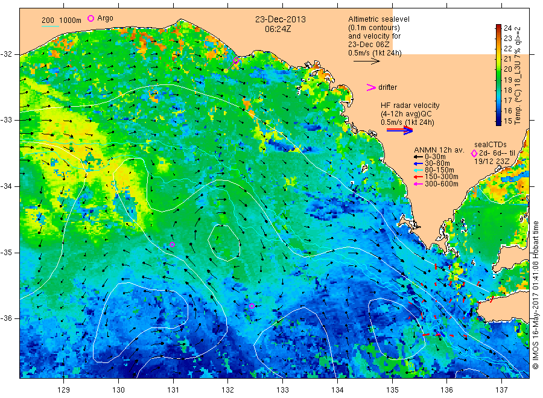
Task: Click the blue 30-80m ANMN arrow symbol
Action: tap(418, 163)
